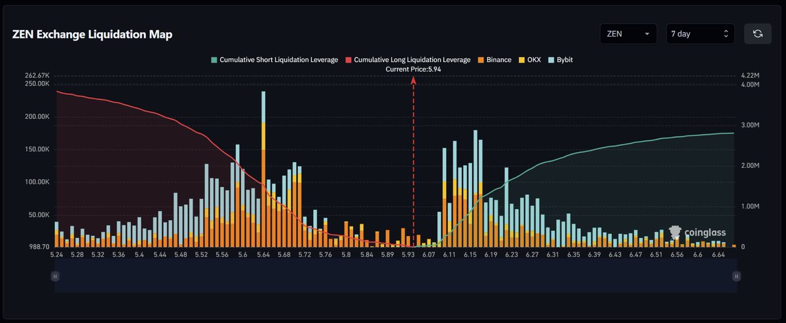Click the range zoom slider track below chart
786x323 pixels.
(396, 277)
